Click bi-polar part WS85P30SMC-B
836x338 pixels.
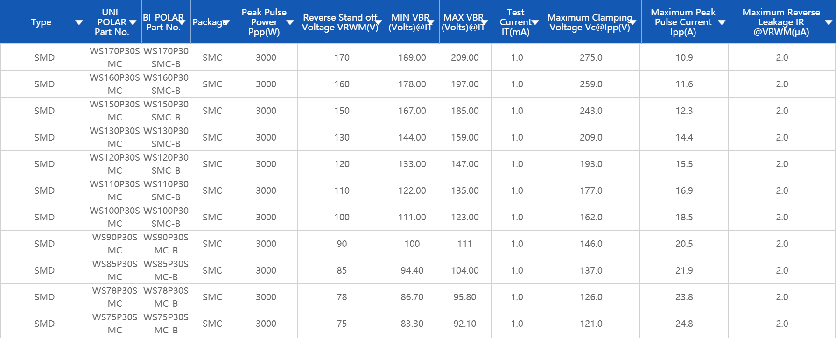coord(166,270)
